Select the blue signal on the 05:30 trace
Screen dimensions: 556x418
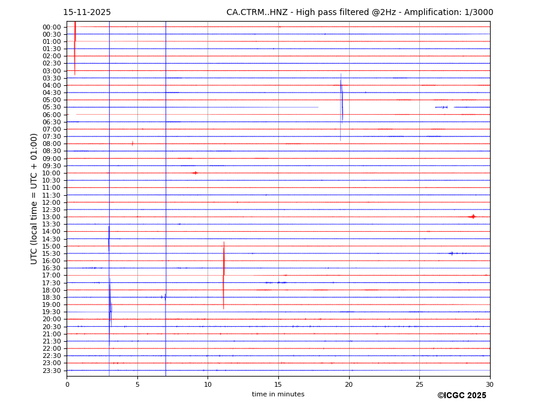click(443, 107)
